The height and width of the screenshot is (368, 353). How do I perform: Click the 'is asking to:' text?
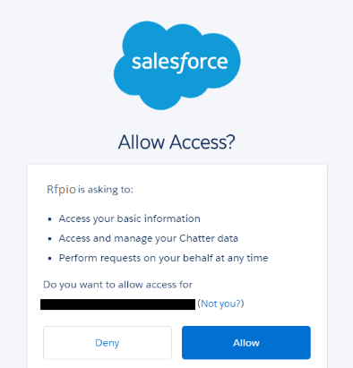click(x=106, y=190)
